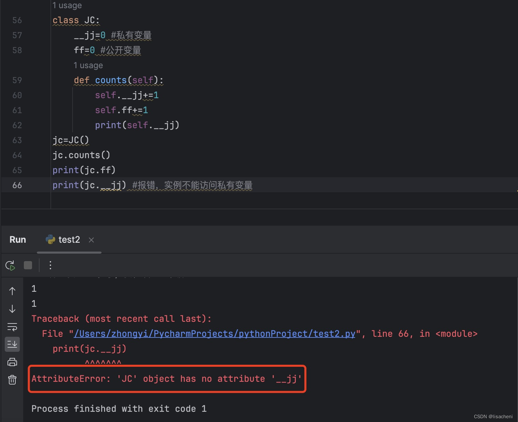Click the 'ff=0' public variable line
Image resolution: width=518 pixels, height=422 pixels.
(x=107, y=50)
